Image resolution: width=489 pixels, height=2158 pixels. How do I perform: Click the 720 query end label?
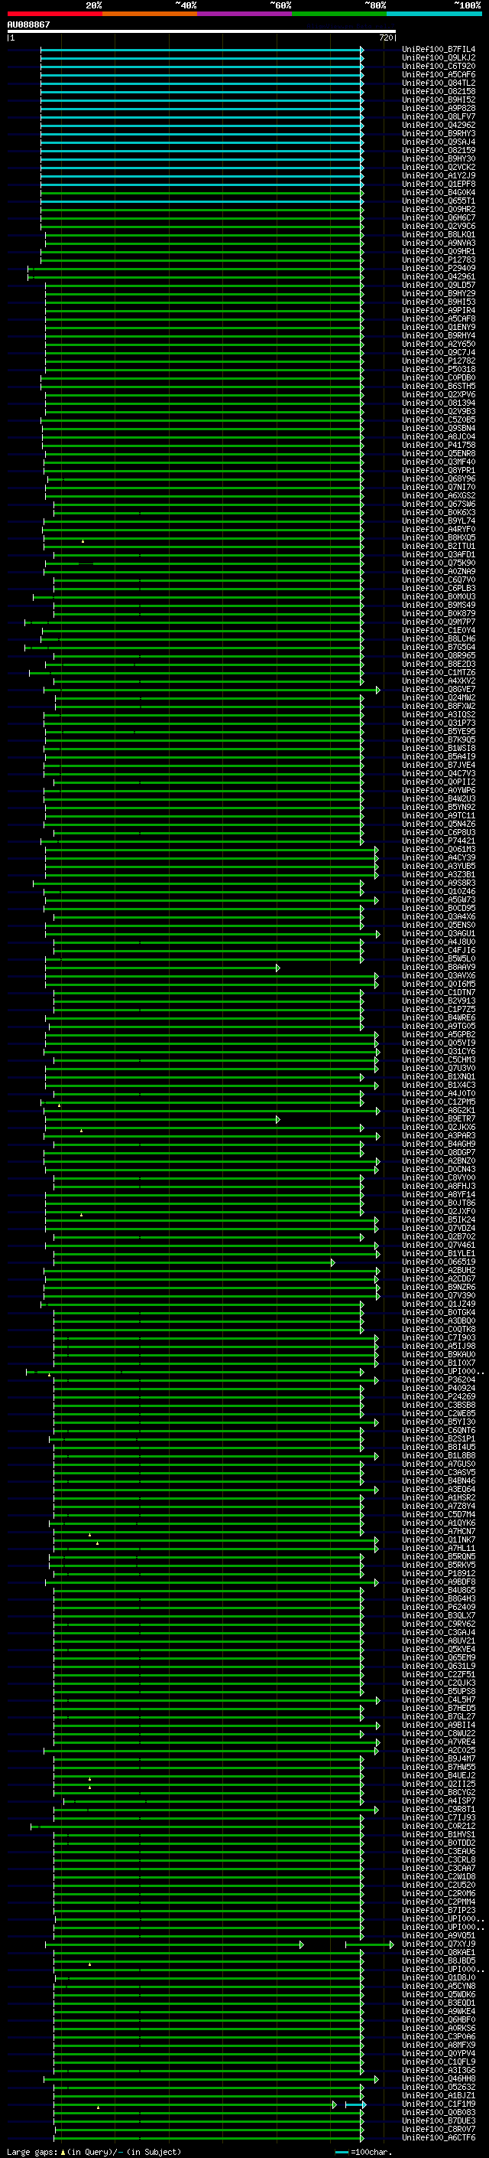[x=385, y=38]
